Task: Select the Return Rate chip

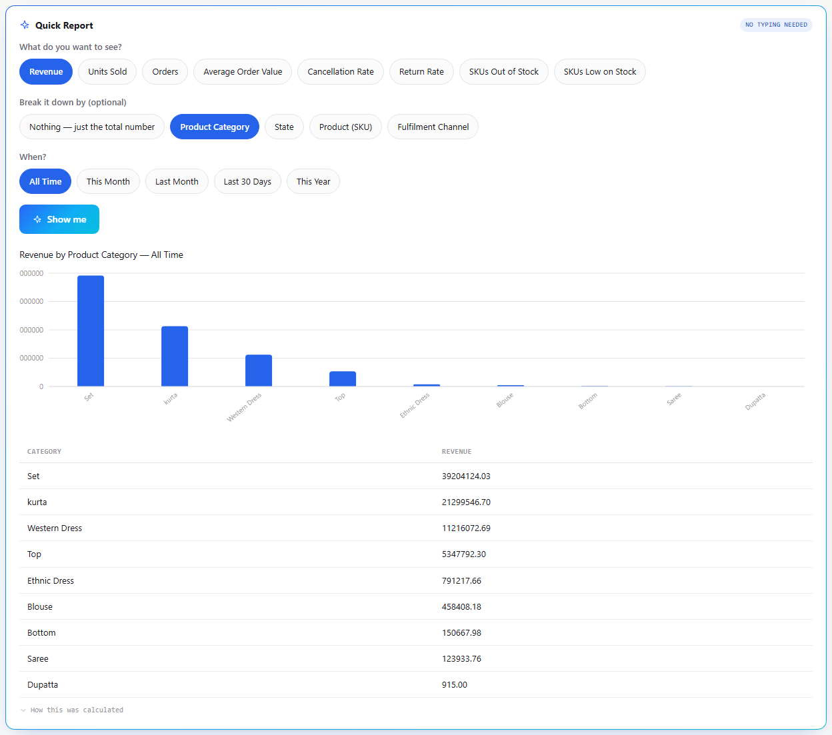Action: [x=421, y=72]
